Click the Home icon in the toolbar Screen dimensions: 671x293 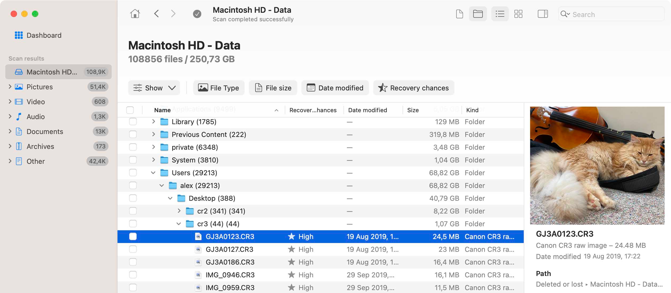pos(135,14)
